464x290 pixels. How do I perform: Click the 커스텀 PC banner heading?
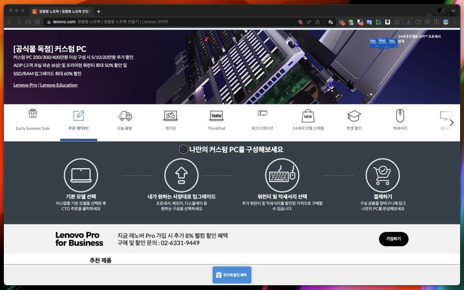50,49
